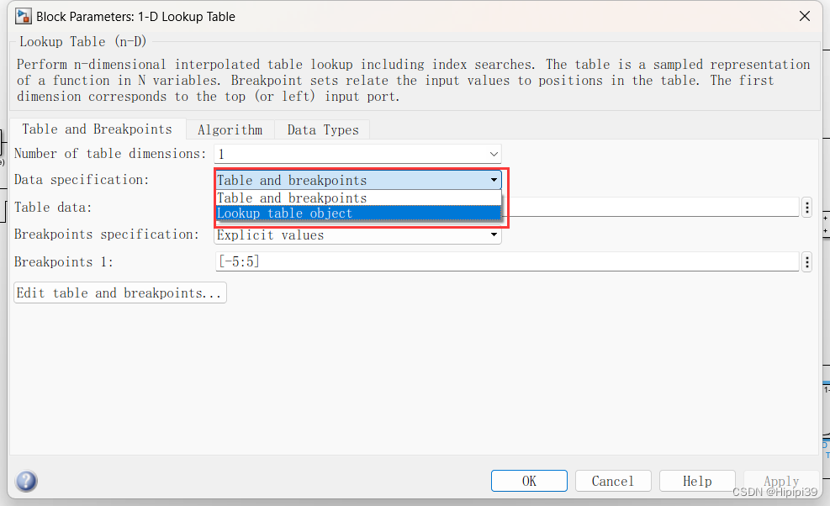
Task: Open the Breakpoints 1 actions menu (⋮ icon)
Action: click(806, 261)
